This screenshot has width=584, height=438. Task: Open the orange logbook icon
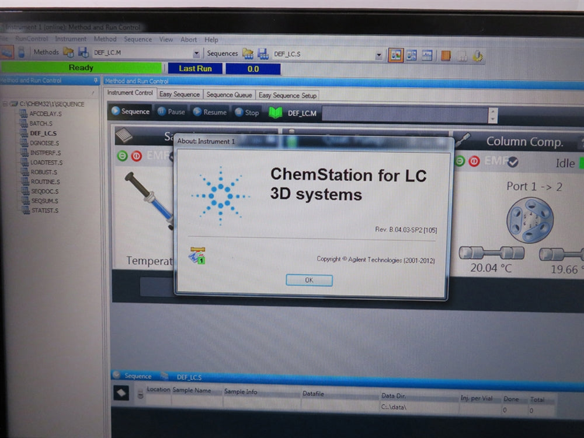click(446, 56)
